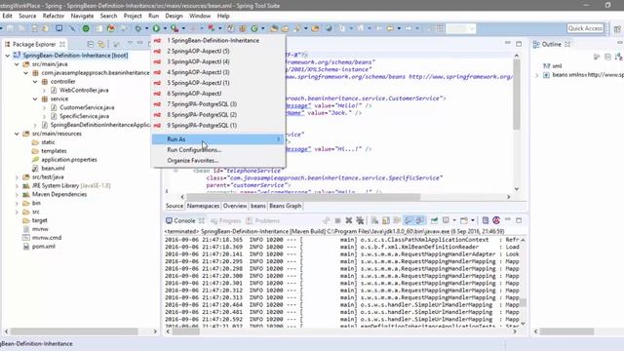The height and width of the screenshot is (351, 624).
Task: Open the Refactor menu
Action: [54, 16]
